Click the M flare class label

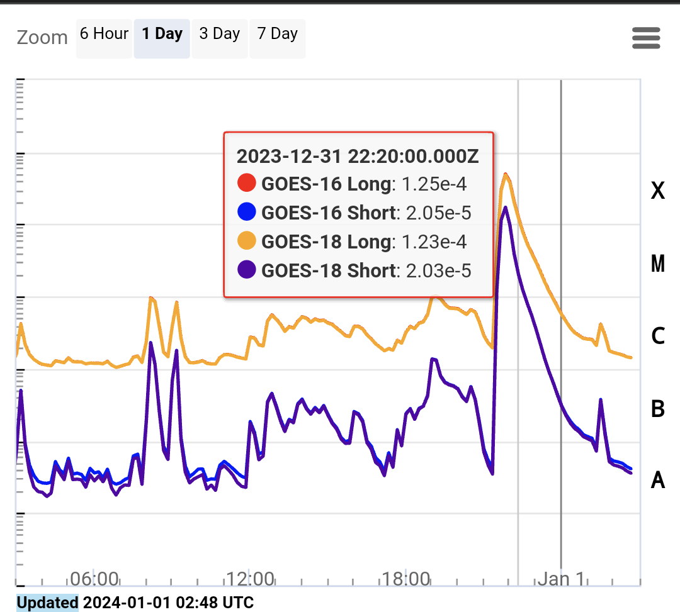[657, 264]
